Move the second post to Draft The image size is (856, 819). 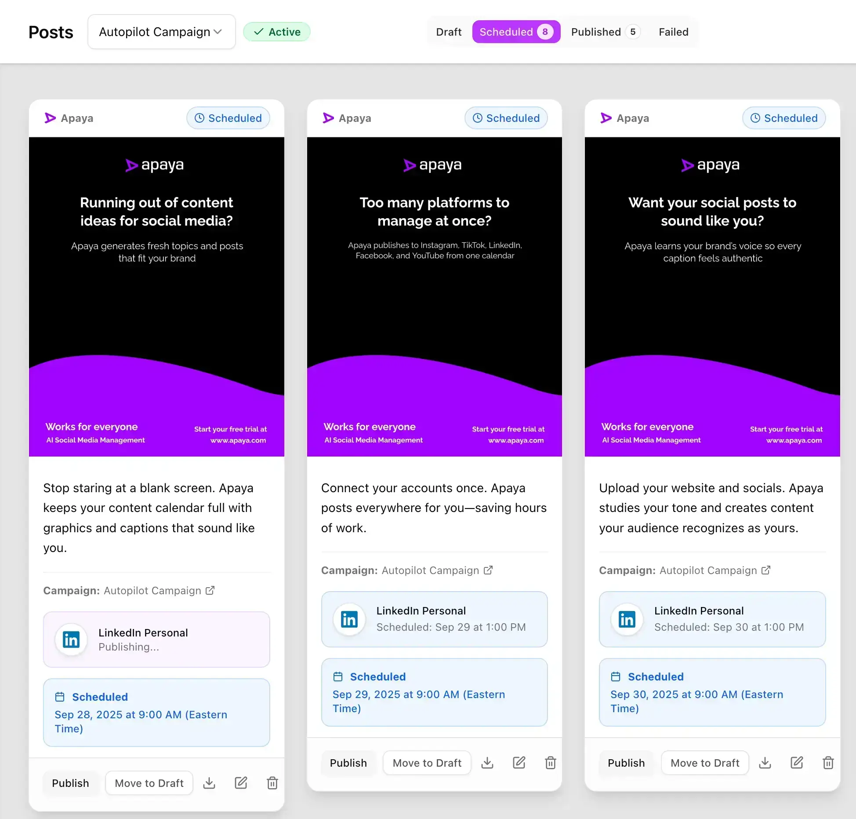point(427,762)
